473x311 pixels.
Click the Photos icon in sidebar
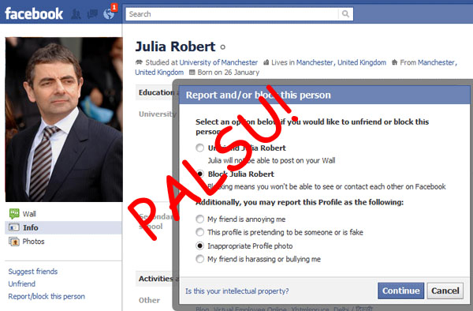14,242
